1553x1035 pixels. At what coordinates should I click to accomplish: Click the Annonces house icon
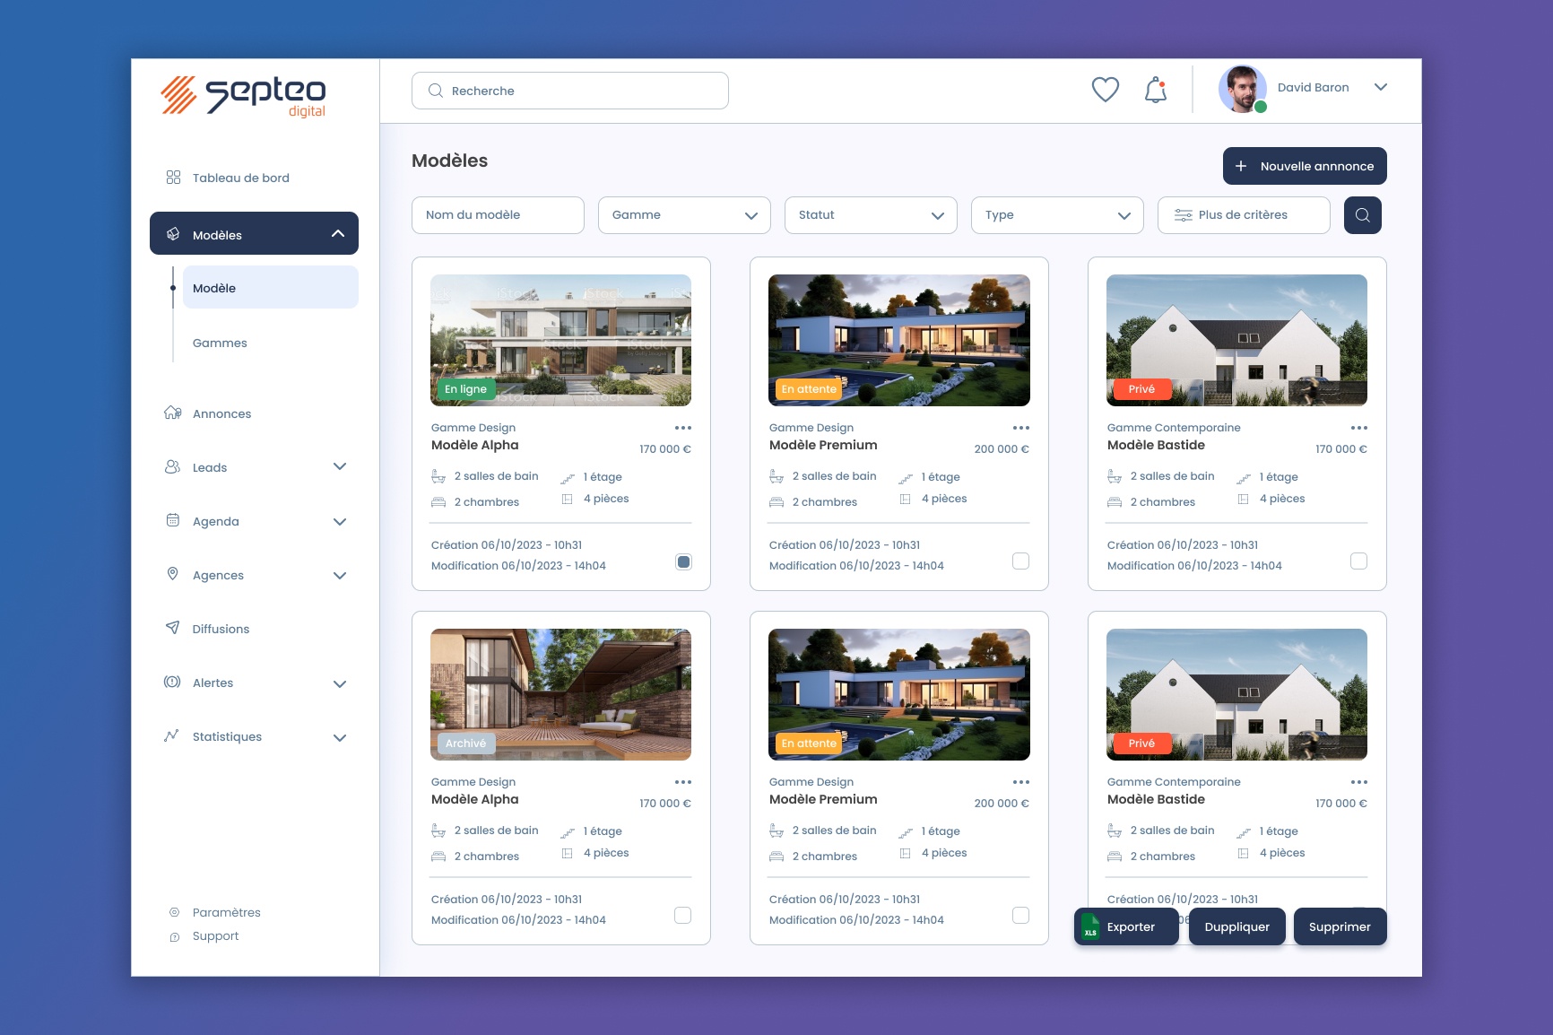coord(173,413)
